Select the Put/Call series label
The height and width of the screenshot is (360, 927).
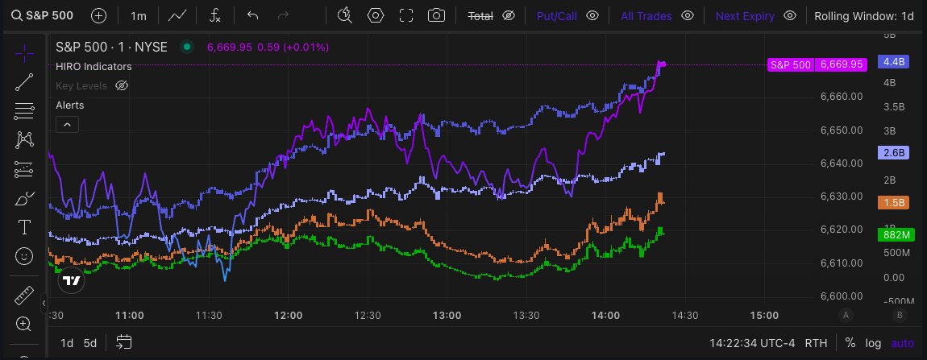point(556,17)
